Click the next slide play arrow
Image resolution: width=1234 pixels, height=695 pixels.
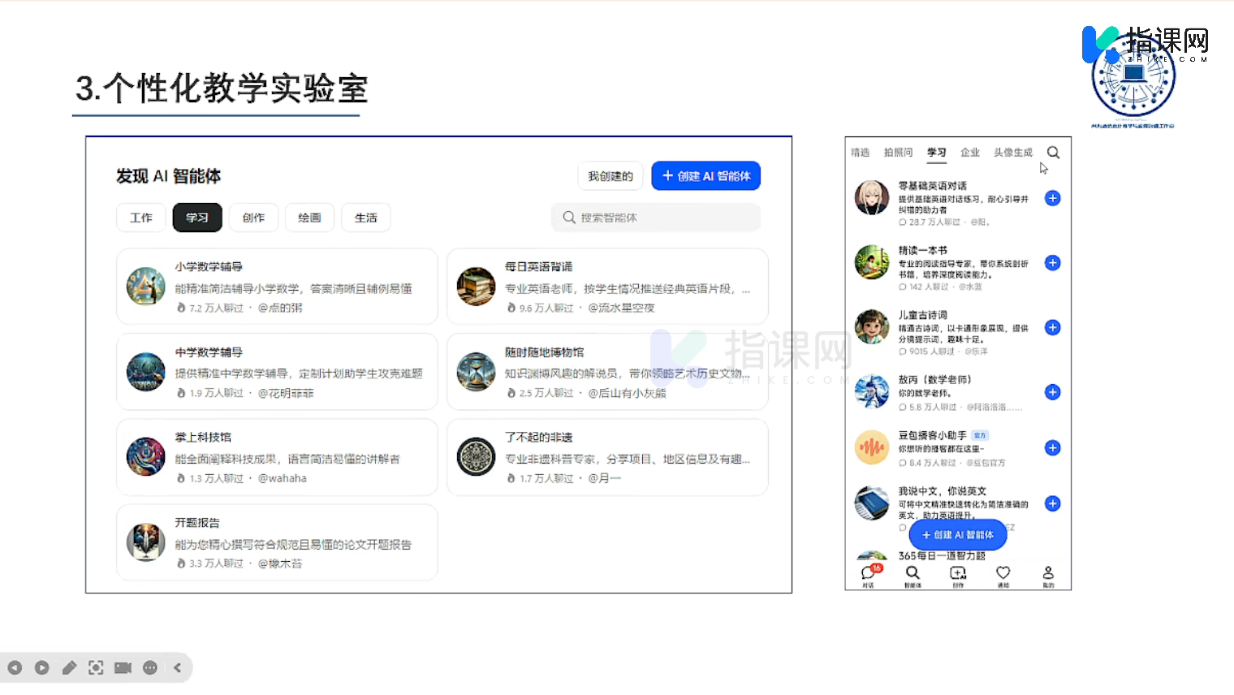(42, 667)
